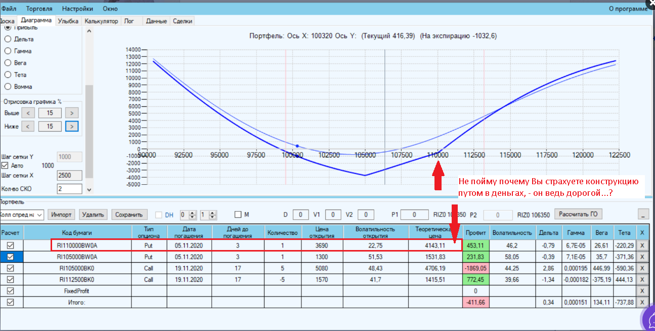Delete the RI105000BW0A row with X

tap(642, 257)
